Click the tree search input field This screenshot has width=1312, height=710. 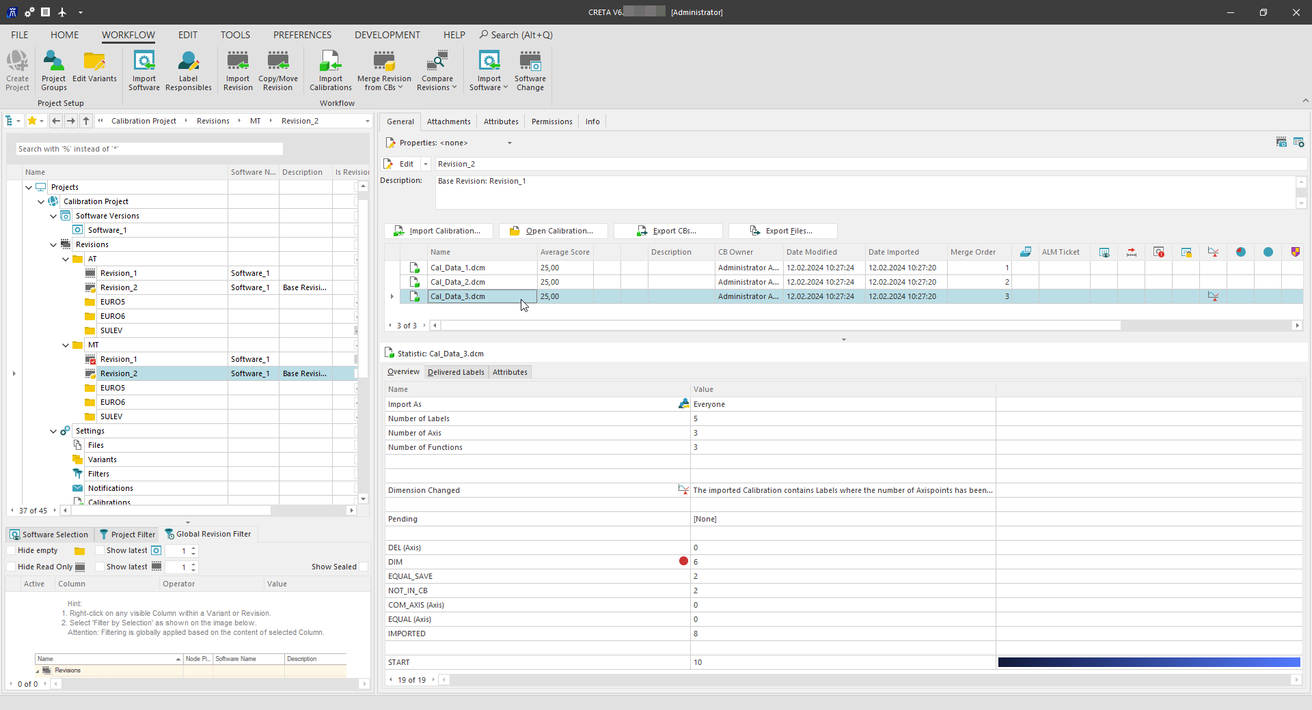click(x=149, y=149)
